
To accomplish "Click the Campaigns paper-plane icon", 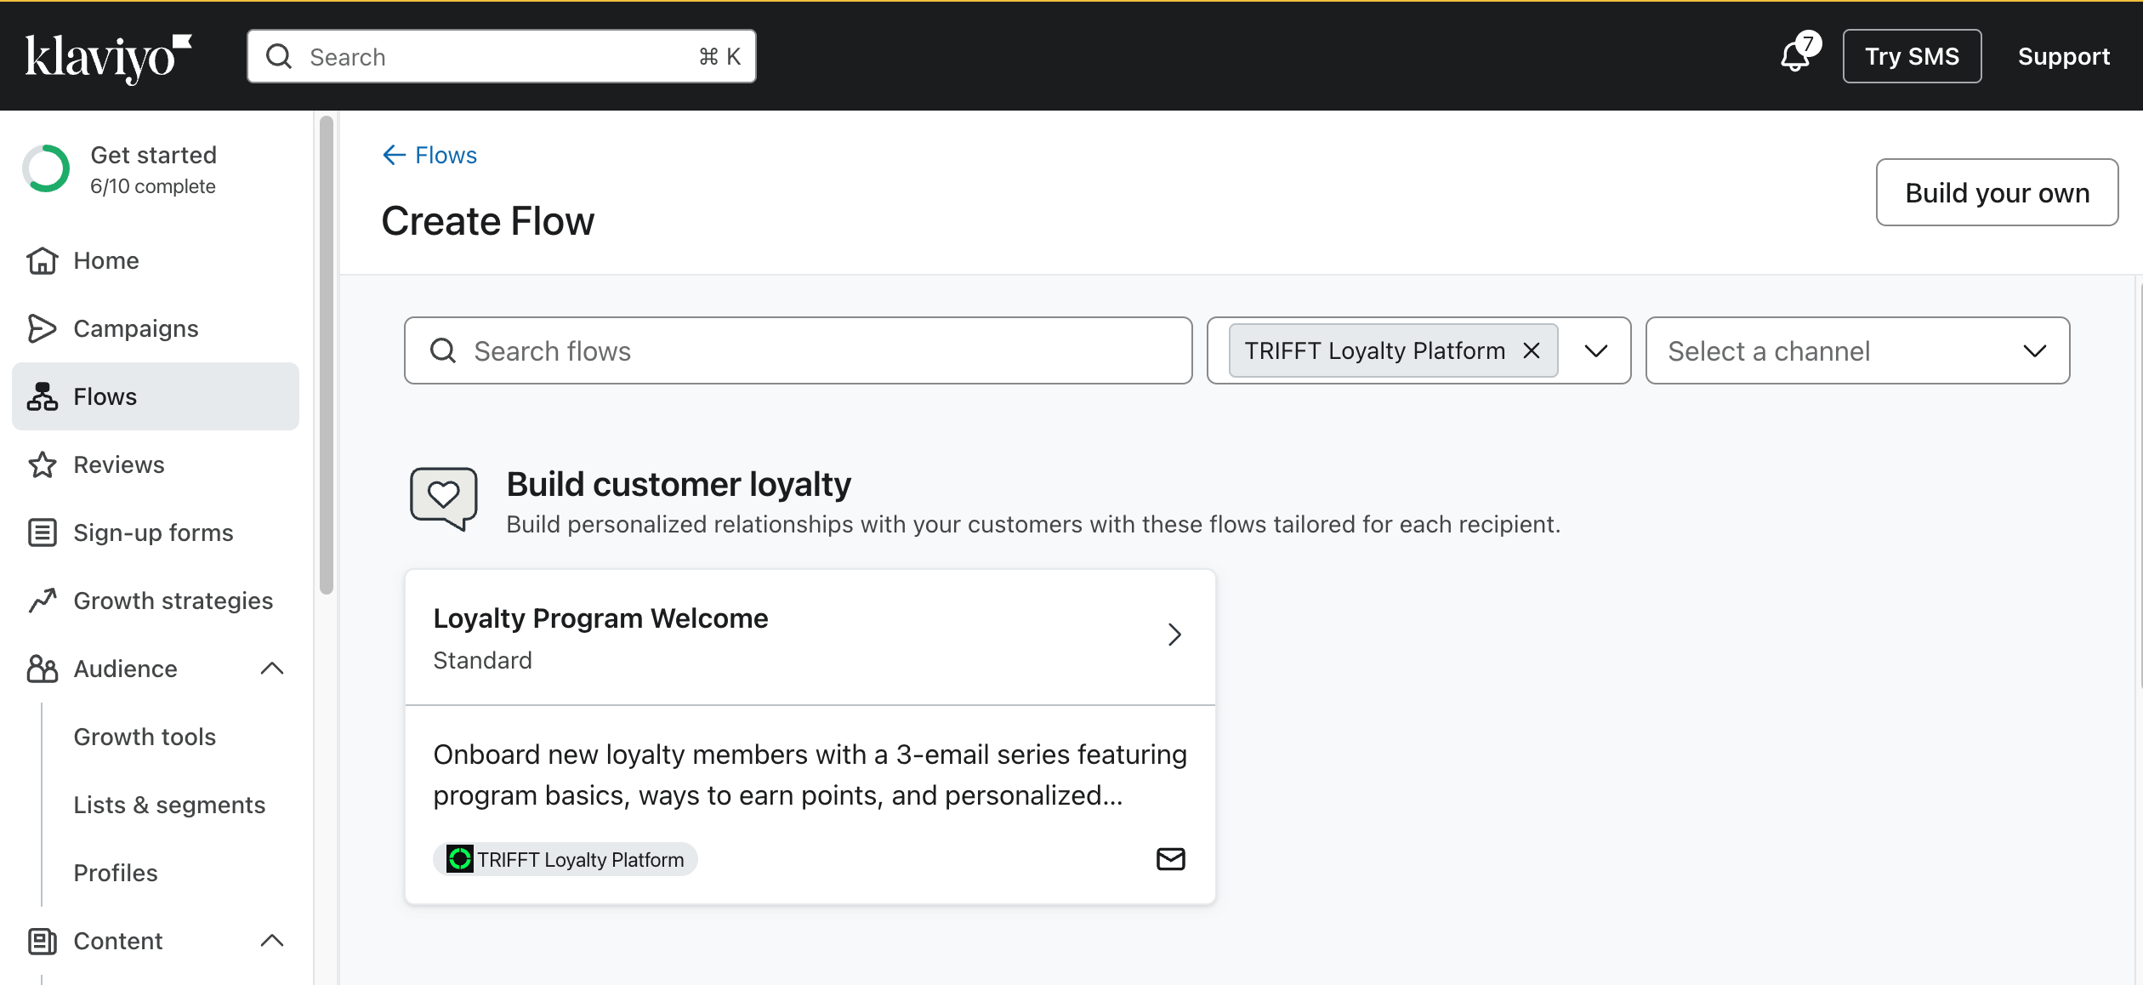I will pos(42,328).
